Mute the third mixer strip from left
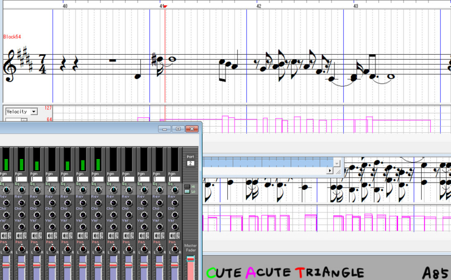The height and width of the screenshot is (280, 451). coord(34,235)
